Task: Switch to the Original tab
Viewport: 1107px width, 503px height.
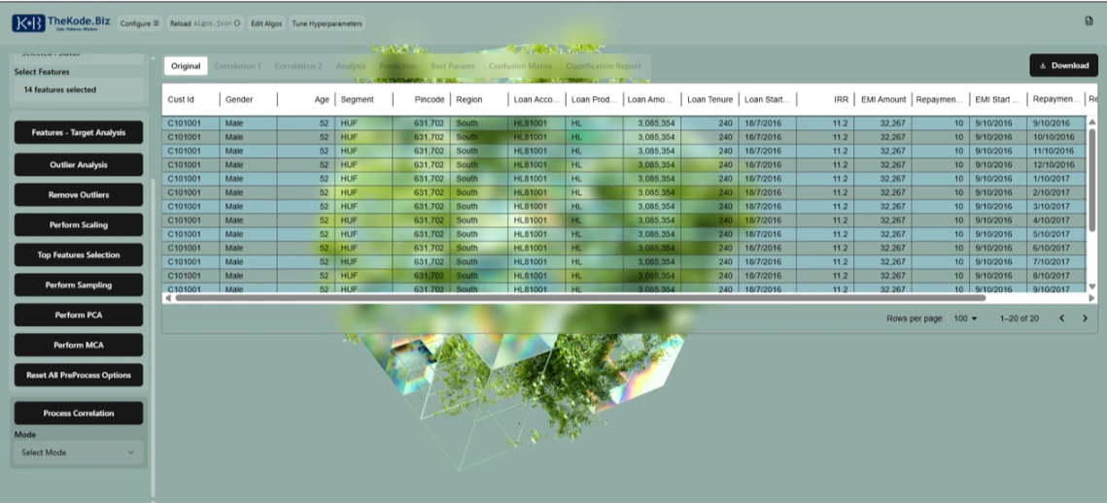Action: [186, 66]
